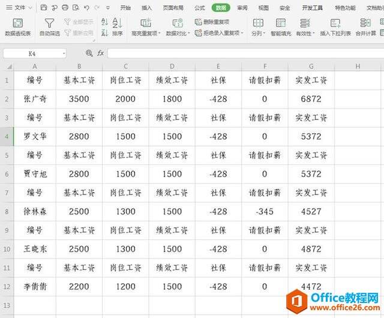Switch to the 公式 tab
The height and width of the screenshot is (318, 384).
[x=200, y=8]
